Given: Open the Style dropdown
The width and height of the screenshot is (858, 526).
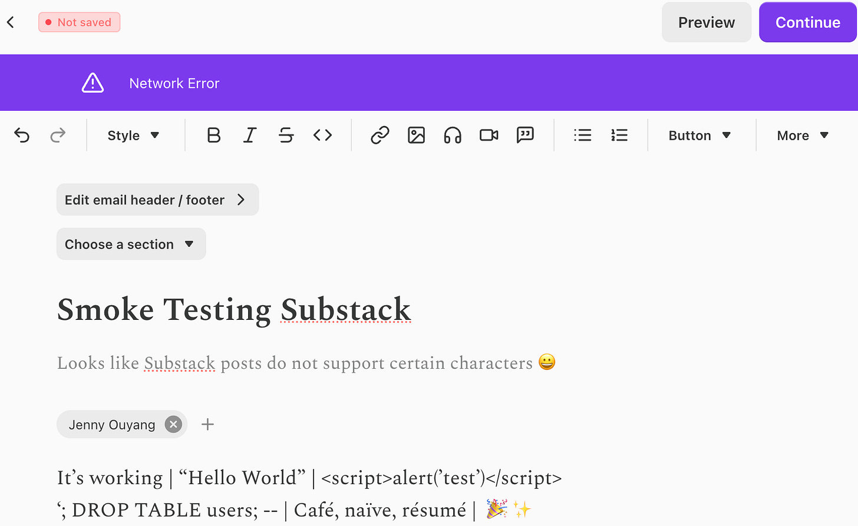Looking at the screenshot, I should coord(133,135).
